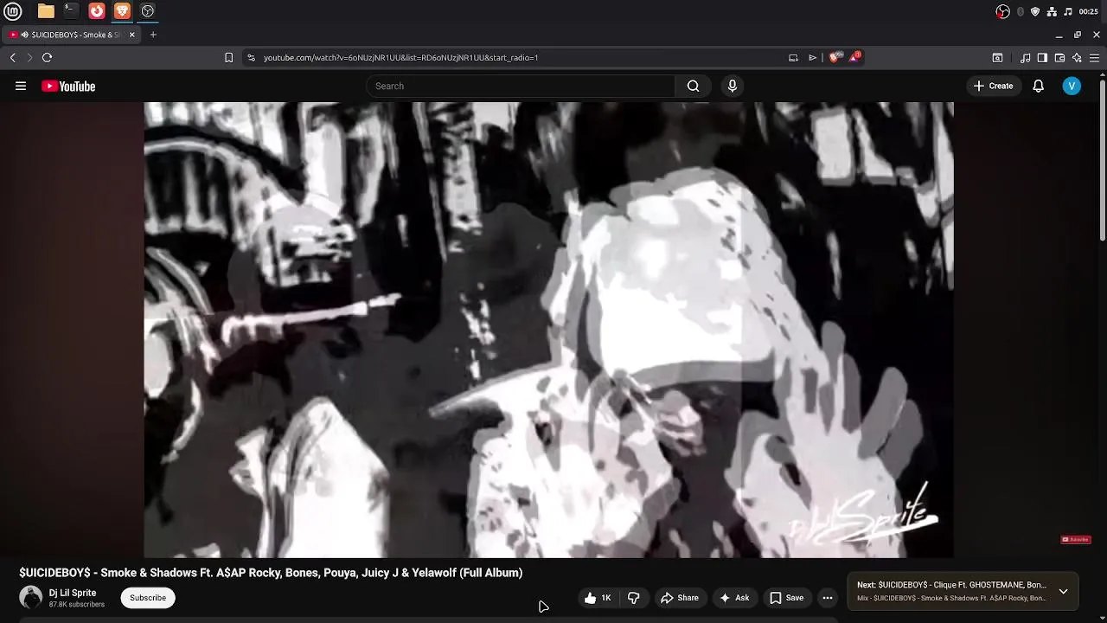Click the send/play arrow icon in address bar
This screenshot has width=1107, height=623.
pyautogui.click(x=813, y=57)
